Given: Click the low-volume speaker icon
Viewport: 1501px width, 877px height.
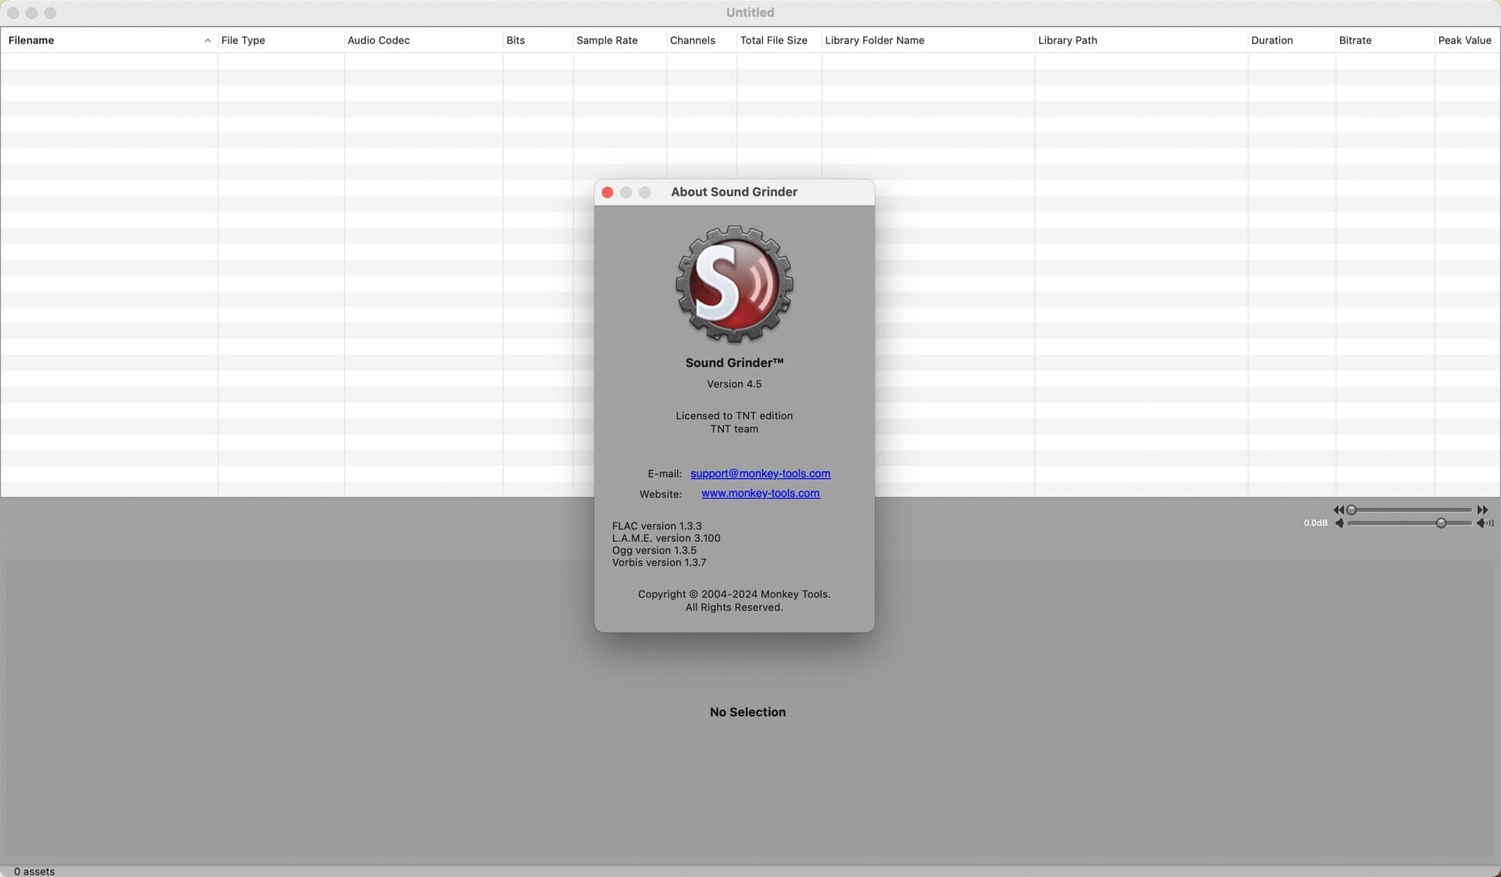Looking at the screenshot, I should coord(1339,523).
